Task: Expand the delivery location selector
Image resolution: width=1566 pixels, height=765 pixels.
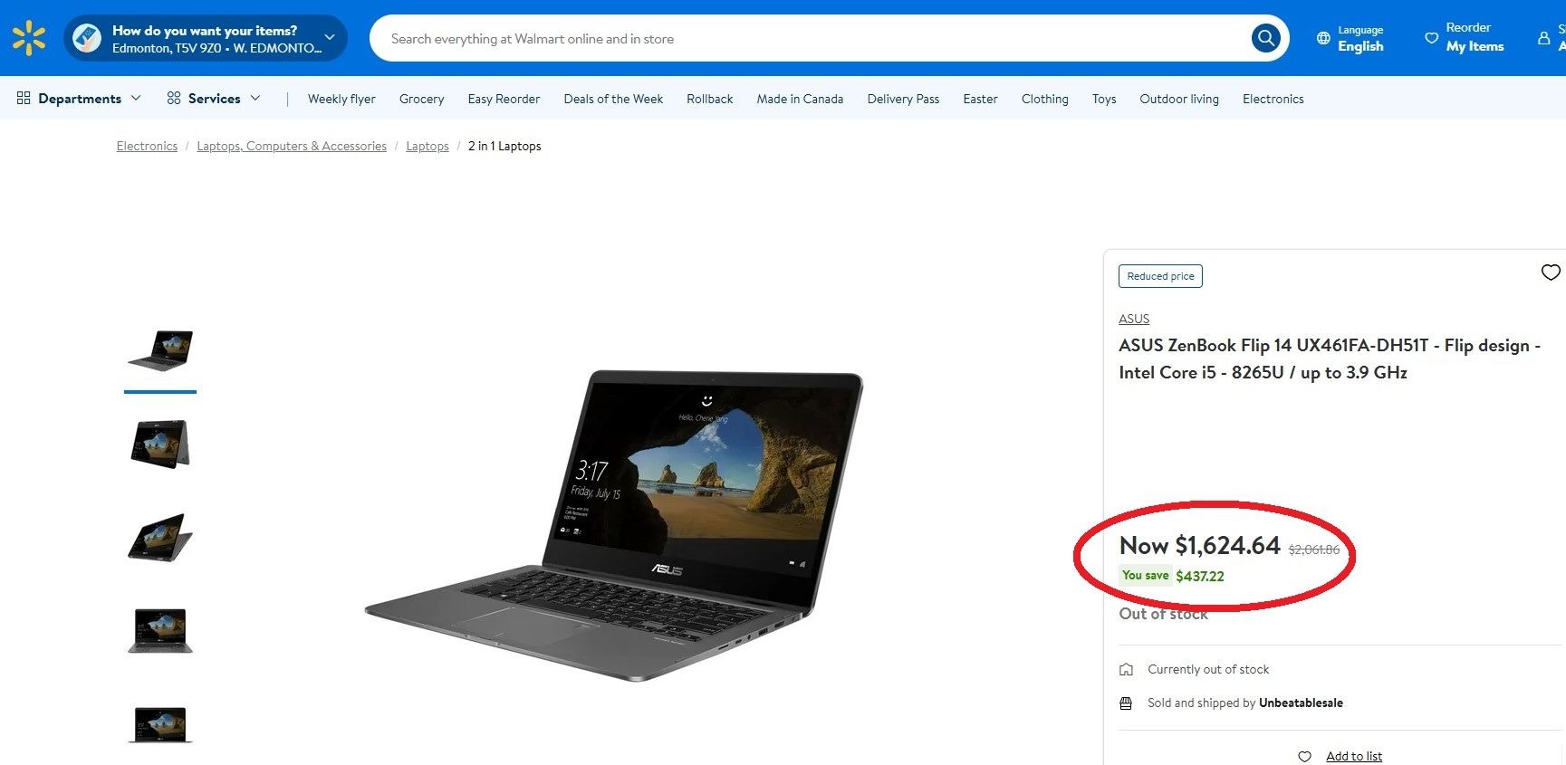Action: pyautogui.click(x=329, y=38)
